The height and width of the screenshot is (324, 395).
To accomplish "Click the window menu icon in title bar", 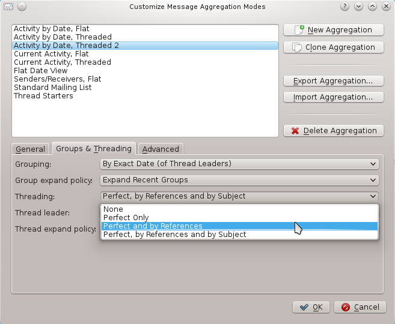I will [x=8, y=7].
